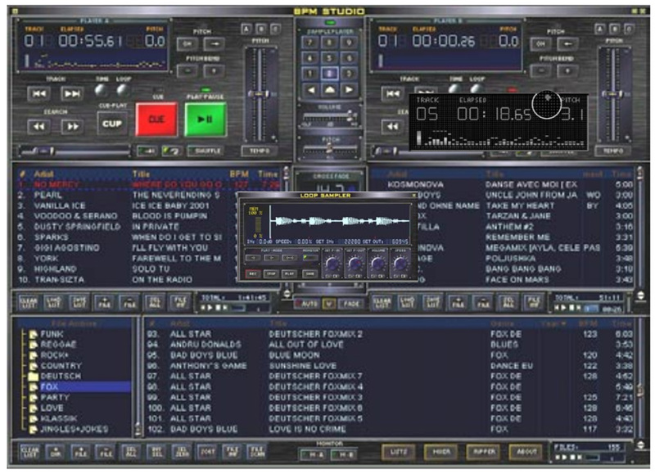Click Clear List under Player A playlist
The image size is (655, 474).
tap(29, 302)
